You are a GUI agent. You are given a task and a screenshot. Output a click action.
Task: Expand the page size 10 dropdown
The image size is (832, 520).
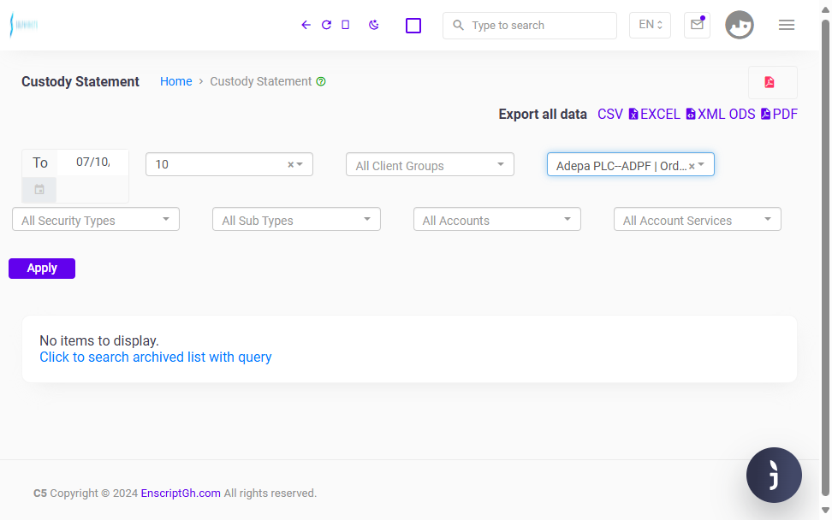click(x=300, y=165)
